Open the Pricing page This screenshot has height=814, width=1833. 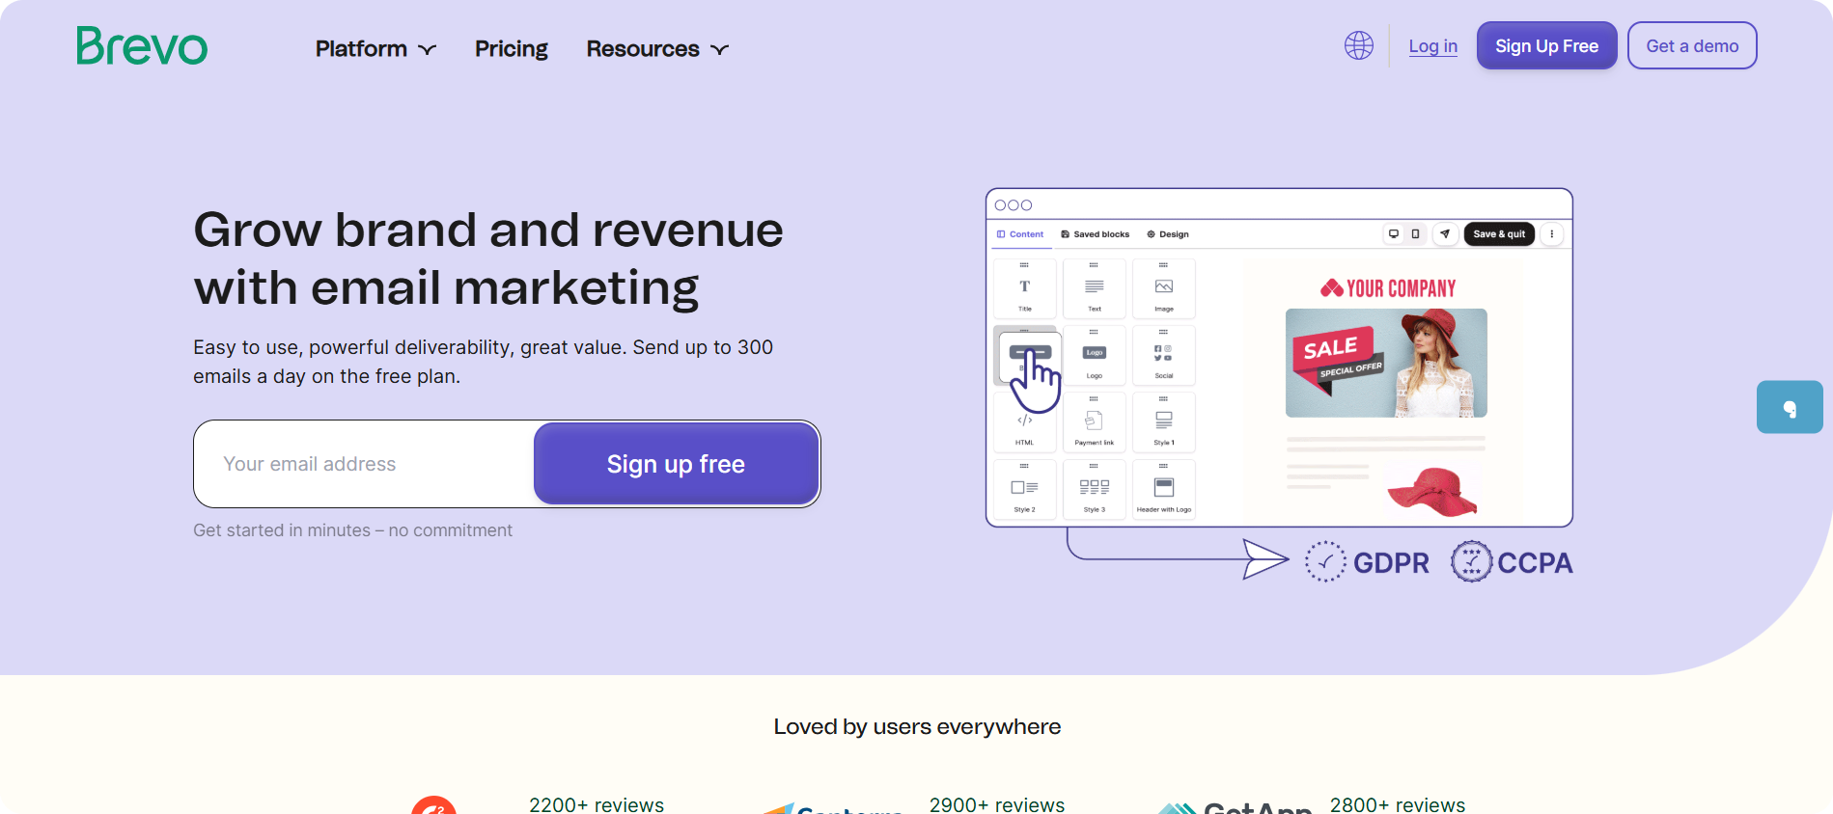coord(511,49)
